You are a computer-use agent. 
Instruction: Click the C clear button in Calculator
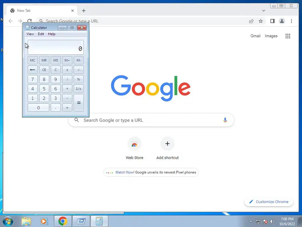point(56,70)
